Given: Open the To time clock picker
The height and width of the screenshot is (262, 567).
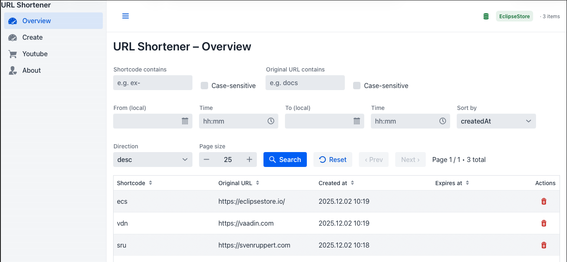Looking at the screenshot, I should point(442,121).
